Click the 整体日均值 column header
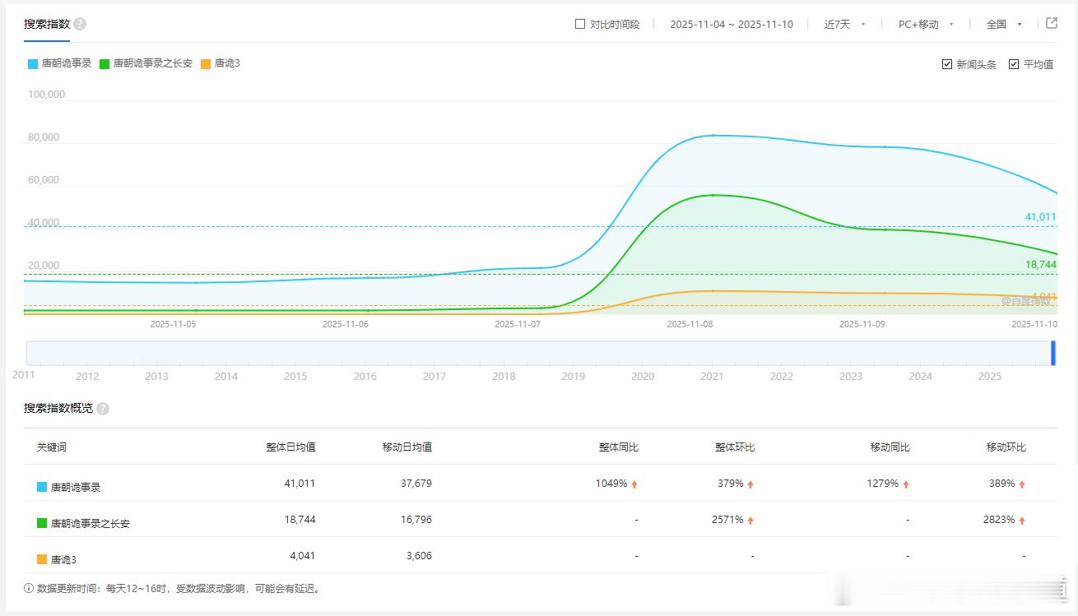 click(290, 447)
